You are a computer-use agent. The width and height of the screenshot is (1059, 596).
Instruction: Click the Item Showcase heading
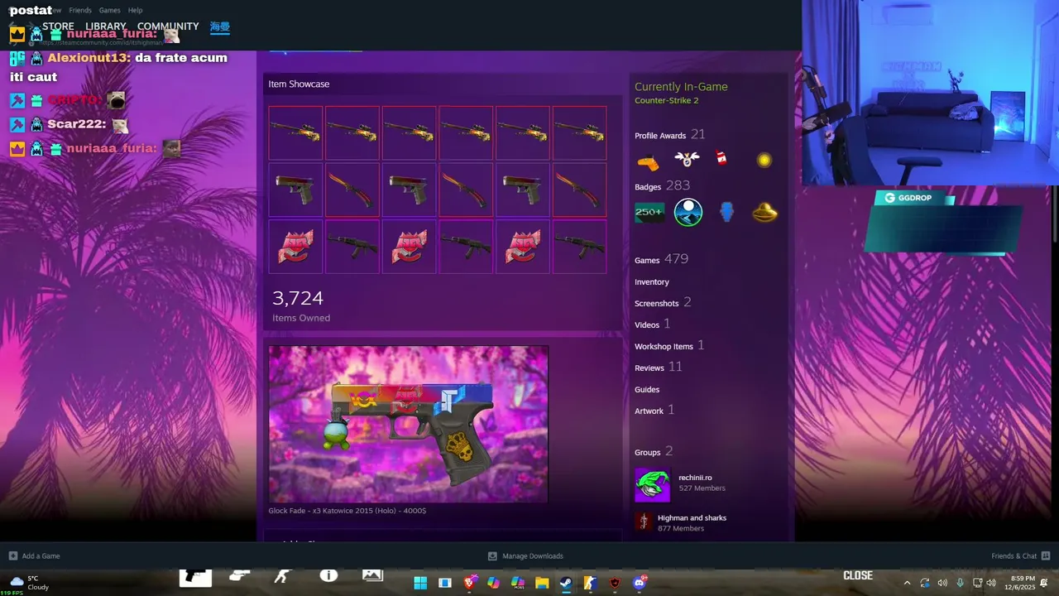click(x=299, y=84)
